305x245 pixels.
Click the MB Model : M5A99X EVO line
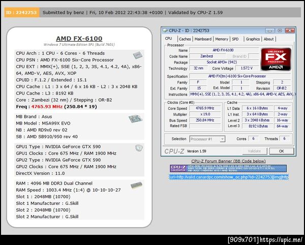click(43, 124)
